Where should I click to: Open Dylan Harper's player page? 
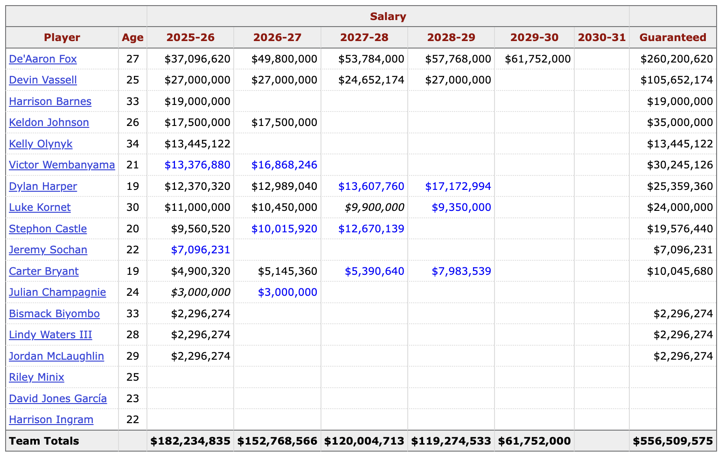[x=43, y=186]
